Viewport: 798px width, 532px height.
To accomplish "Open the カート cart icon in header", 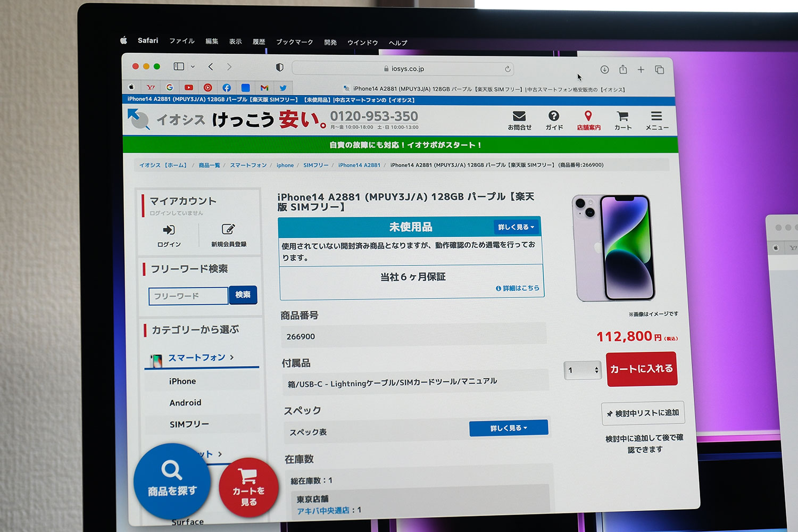I will (x=623, y=121).
